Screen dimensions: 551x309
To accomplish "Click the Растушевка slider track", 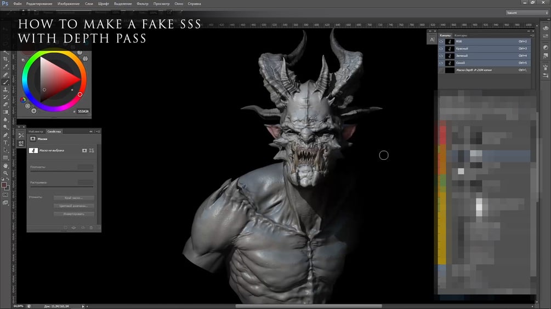I will click(x=62, y=186).
